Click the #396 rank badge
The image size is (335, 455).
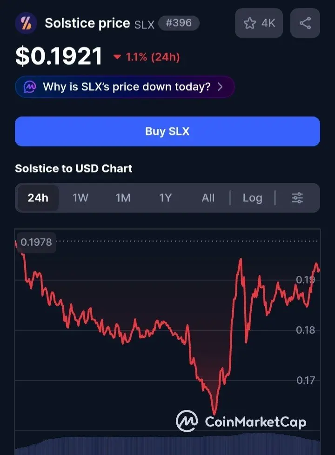tap(179, 23)
